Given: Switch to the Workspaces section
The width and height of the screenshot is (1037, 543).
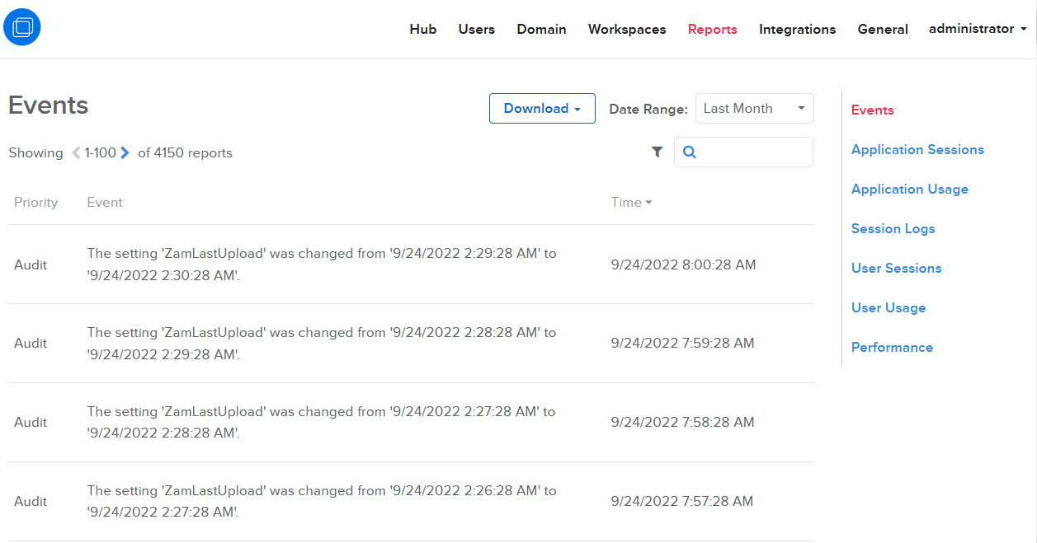Looking at the screenshot, I should click(x=626, y=30).
